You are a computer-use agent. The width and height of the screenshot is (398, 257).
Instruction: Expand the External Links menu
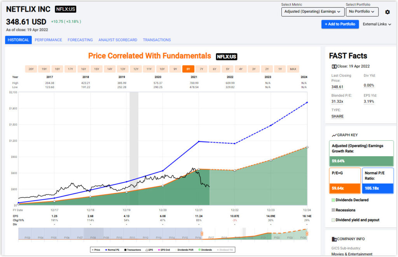[x=376, y=24]
